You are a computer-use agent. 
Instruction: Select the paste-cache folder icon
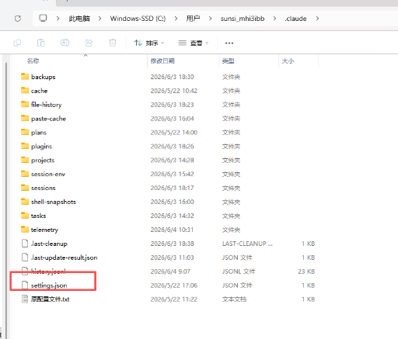(x=25, y=118)
